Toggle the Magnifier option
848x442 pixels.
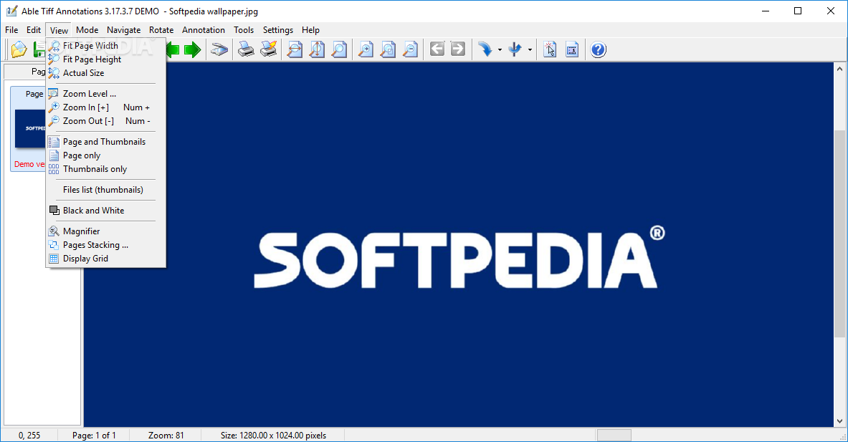pyautogui.click(x=105, y=231)
